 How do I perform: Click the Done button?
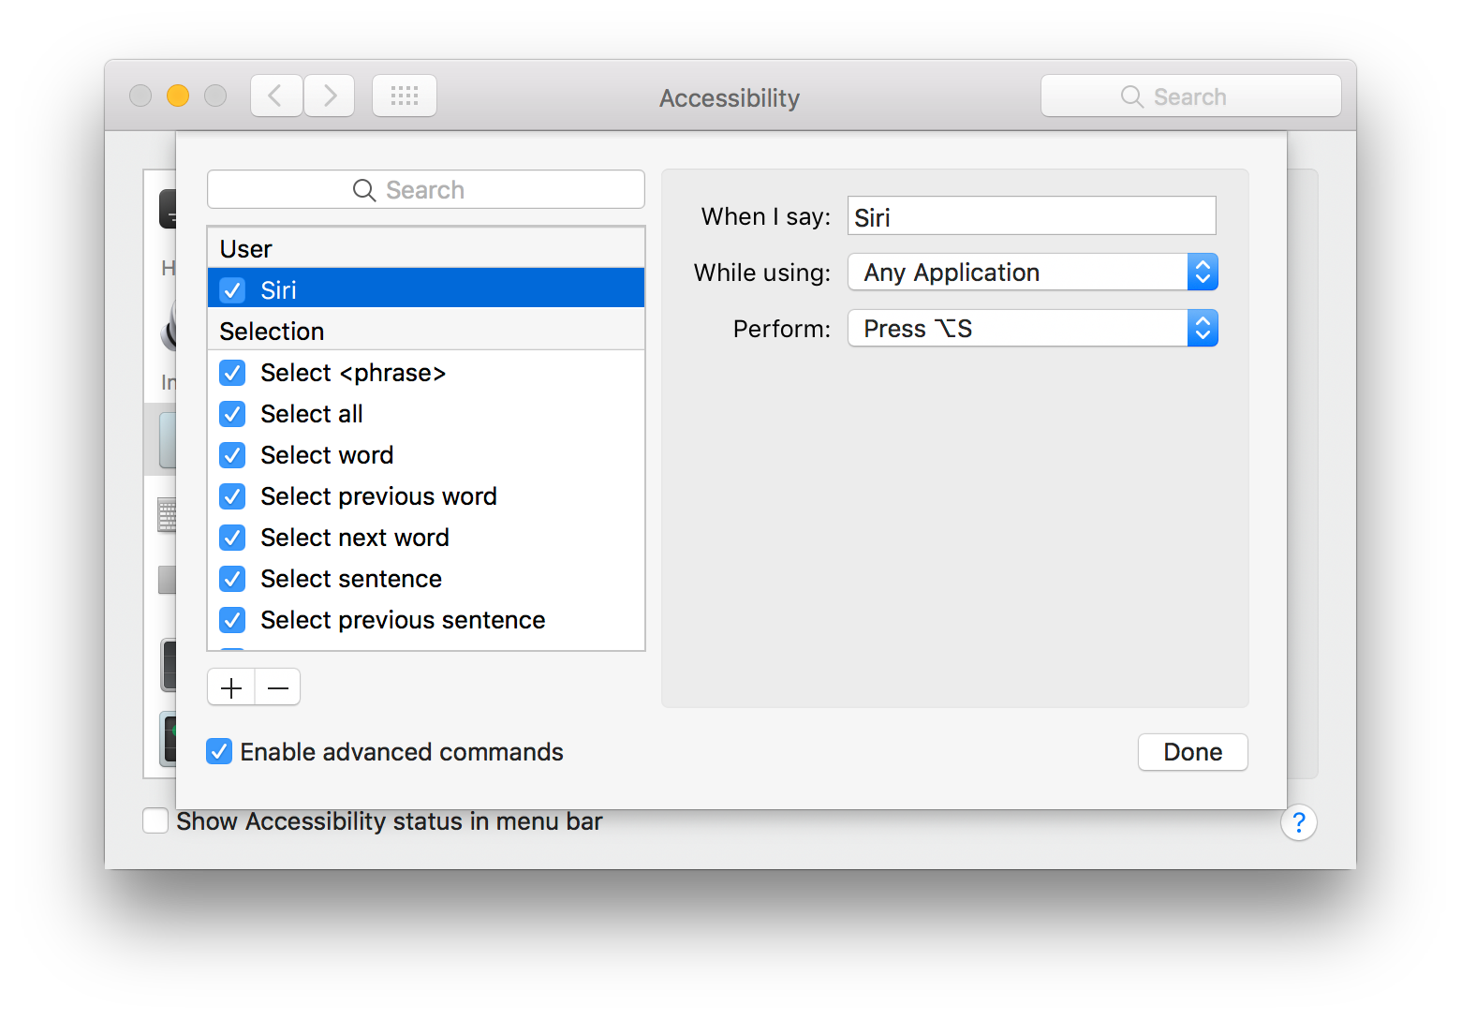pyautogui.click(x=1193, y=752)
